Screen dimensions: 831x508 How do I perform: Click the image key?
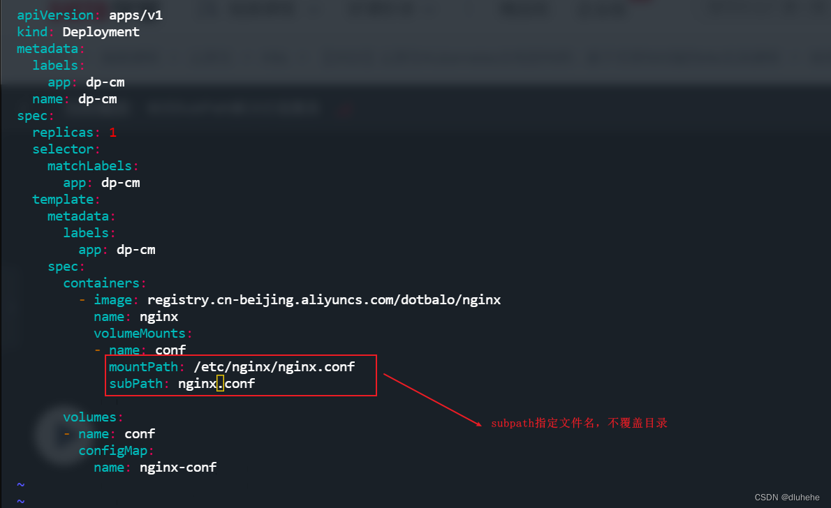112,300
